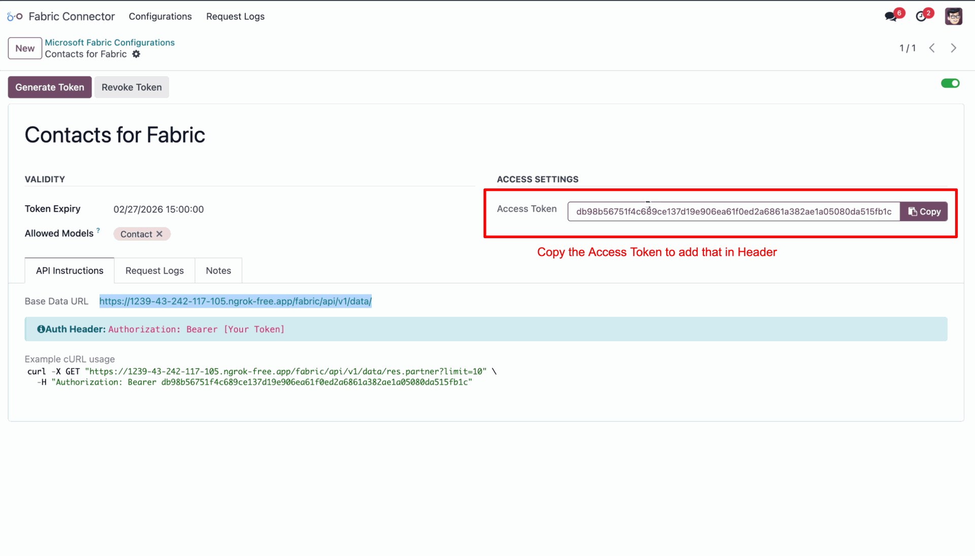975x556 pixels.
Task: Switch to the Request Logs tab
Action: pyautogui.click(x=154, y=271)
